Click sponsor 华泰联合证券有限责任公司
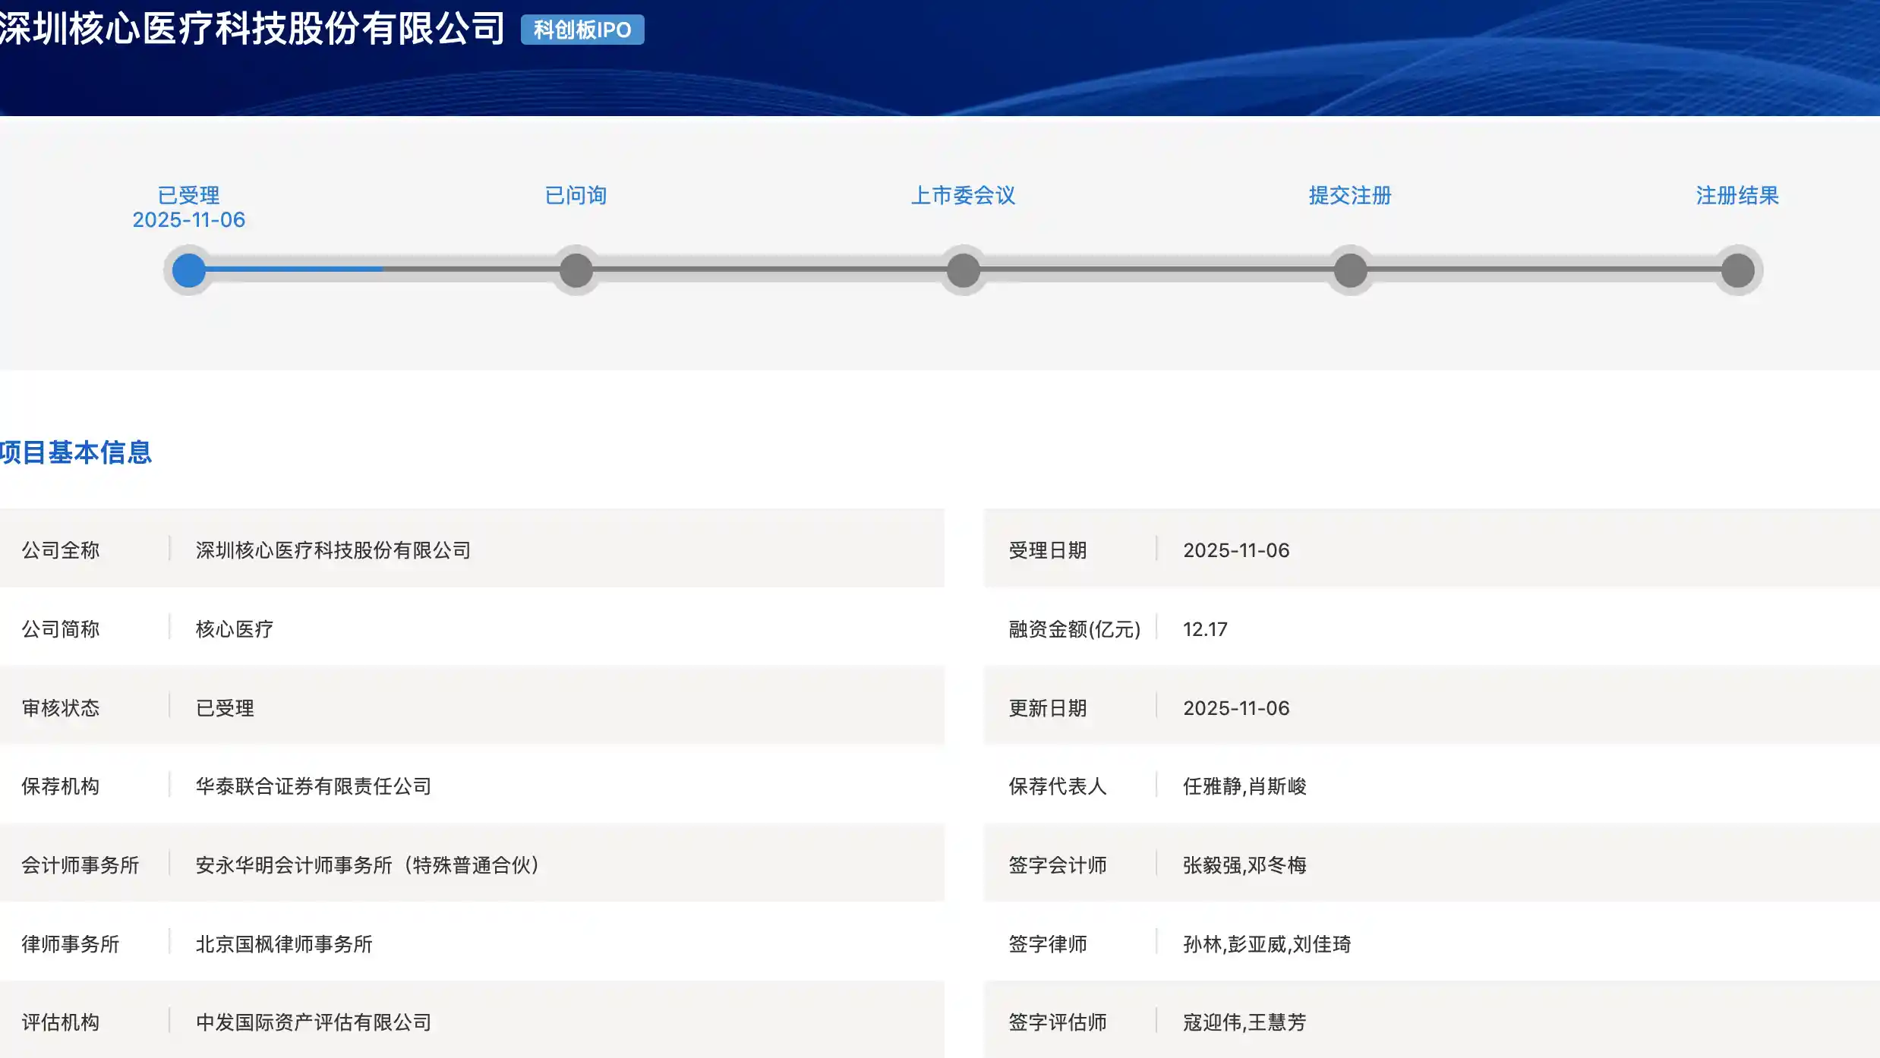The image size is (1880, 1058). click(313, 786)
